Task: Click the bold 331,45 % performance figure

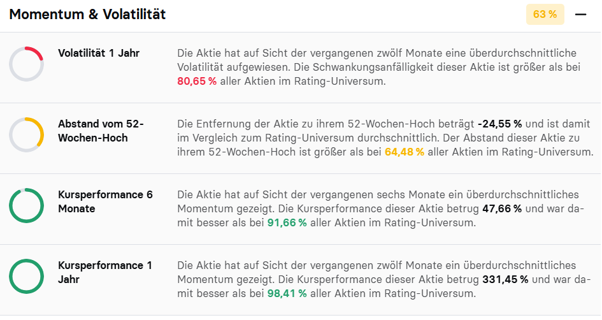Action: point(503,280)
